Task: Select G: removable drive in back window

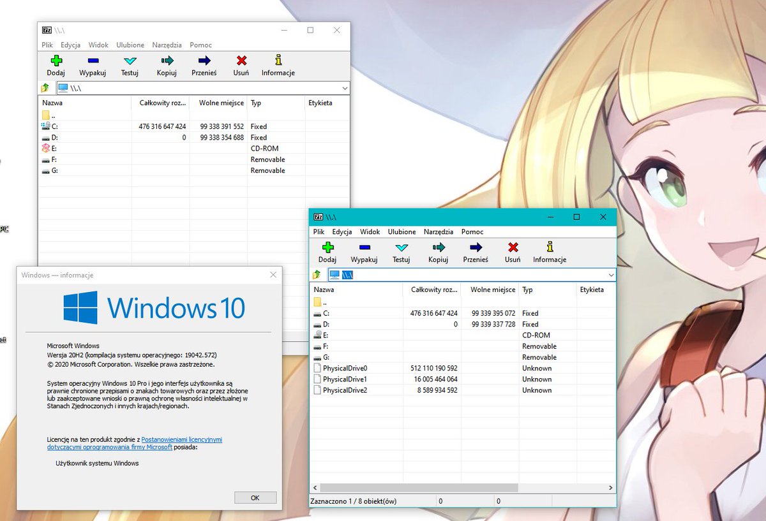Action: 194,170
